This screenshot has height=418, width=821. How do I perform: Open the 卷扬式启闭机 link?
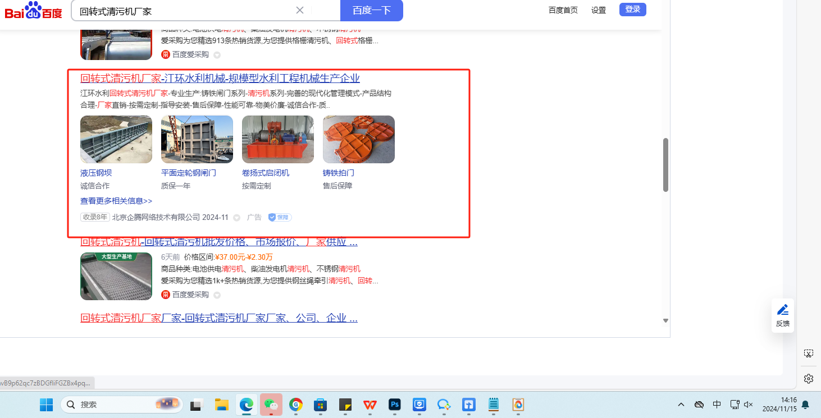pyautogui.click(x=266, y=173)
